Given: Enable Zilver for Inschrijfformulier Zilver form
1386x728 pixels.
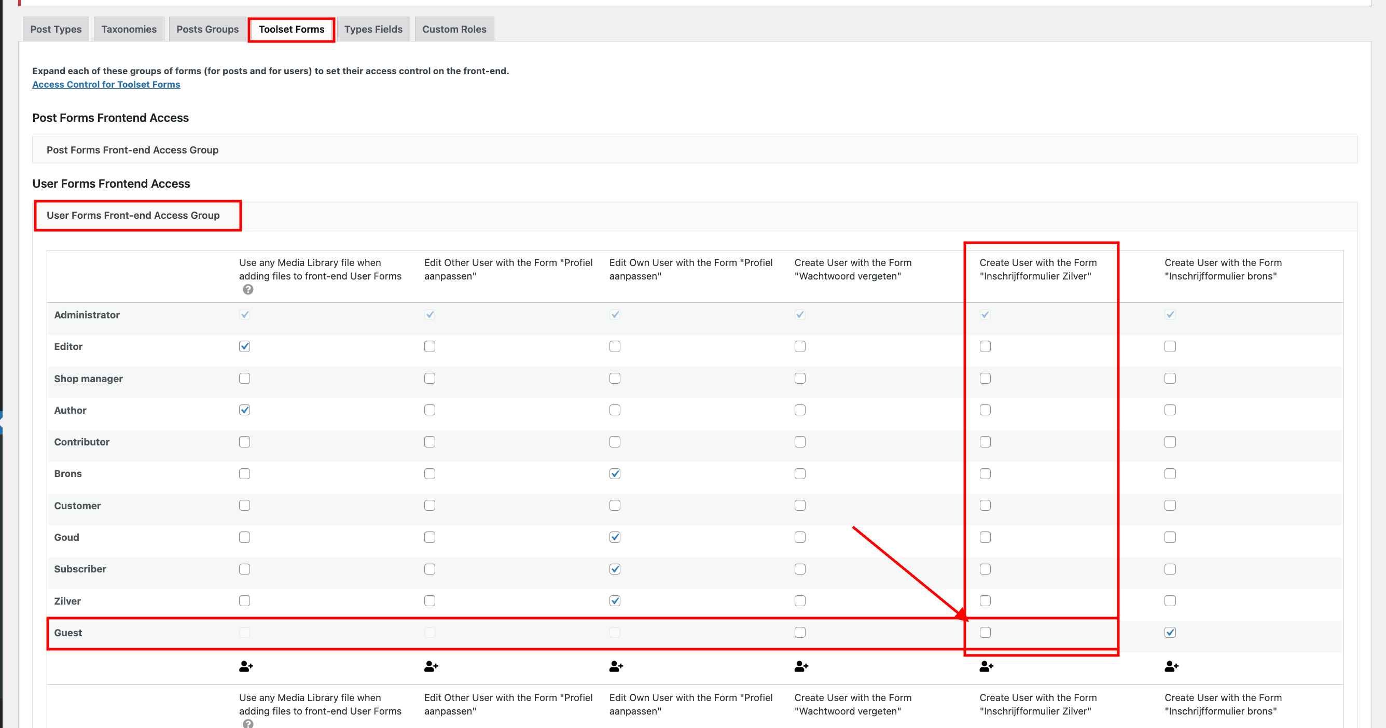Looking at the screenshot, I should (985, 600).
